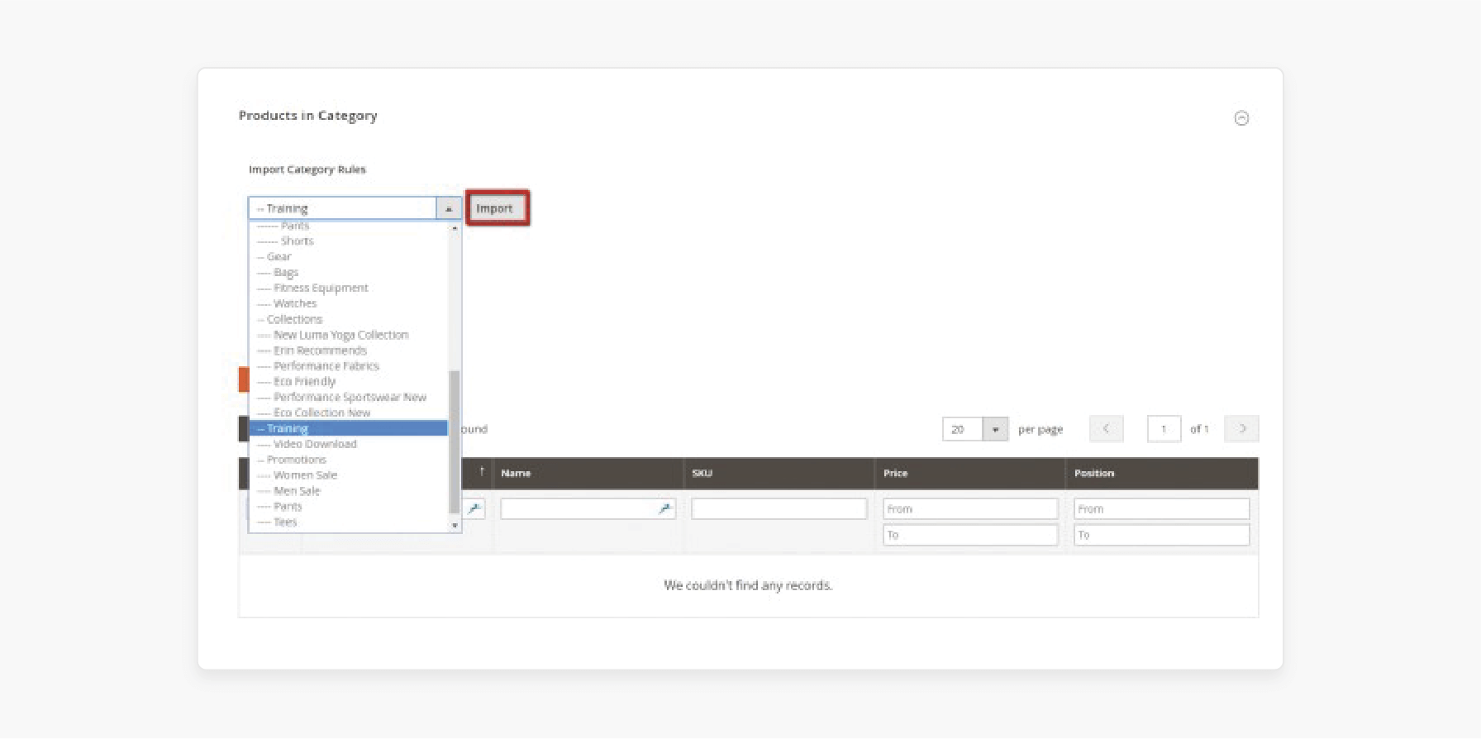Collapse the Products in Category section
1481x739 pixels.
click(1241, 118)
